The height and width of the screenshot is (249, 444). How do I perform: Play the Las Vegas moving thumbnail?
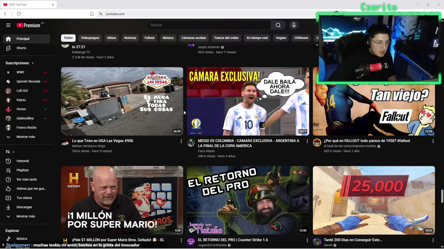pos(122,101)
